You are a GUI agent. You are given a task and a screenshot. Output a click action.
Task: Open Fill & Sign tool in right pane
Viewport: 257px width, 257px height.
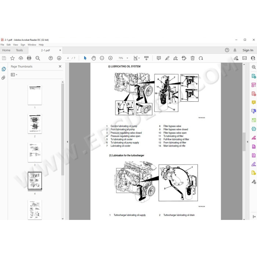point(254,164)
